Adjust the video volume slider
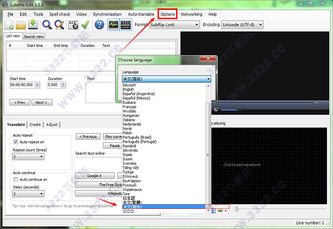 tap(231, 110)
